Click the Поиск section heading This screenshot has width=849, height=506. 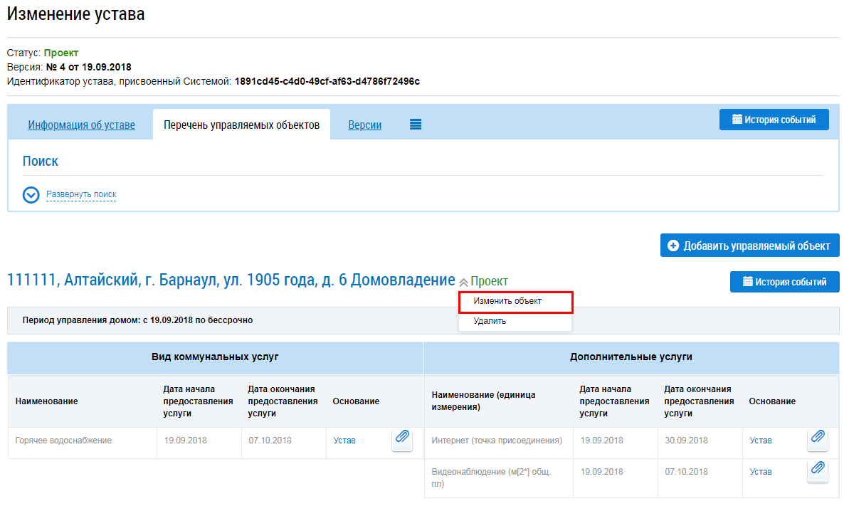click(41, 162)
